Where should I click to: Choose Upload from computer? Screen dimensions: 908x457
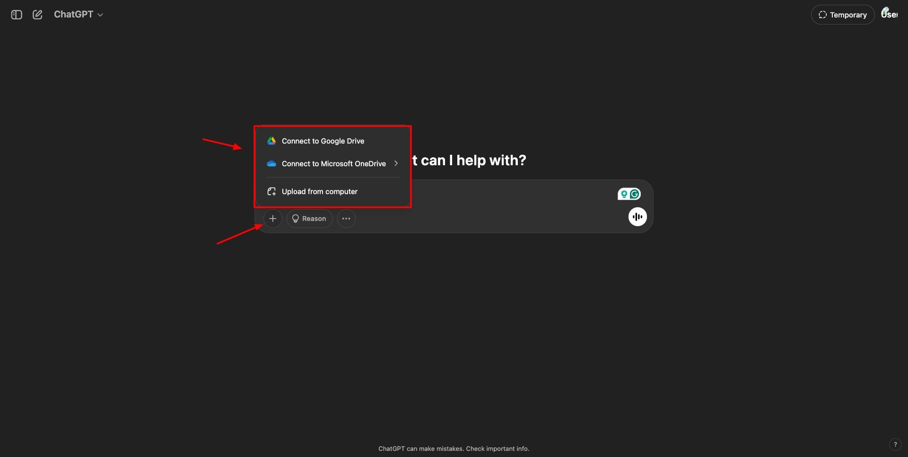(319, 192)
